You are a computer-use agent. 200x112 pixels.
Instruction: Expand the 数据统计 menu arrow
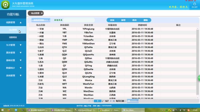coord(21,68)
